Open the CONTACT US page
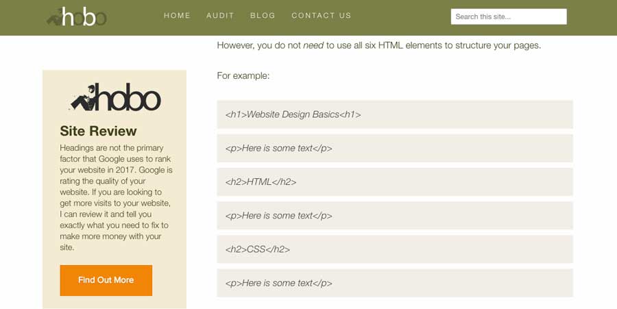 click(x=321, y=16)
